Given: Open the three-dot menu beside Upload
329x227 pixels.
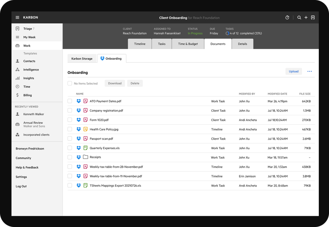Looking at the screenshot, I should [x=309, y=71].
